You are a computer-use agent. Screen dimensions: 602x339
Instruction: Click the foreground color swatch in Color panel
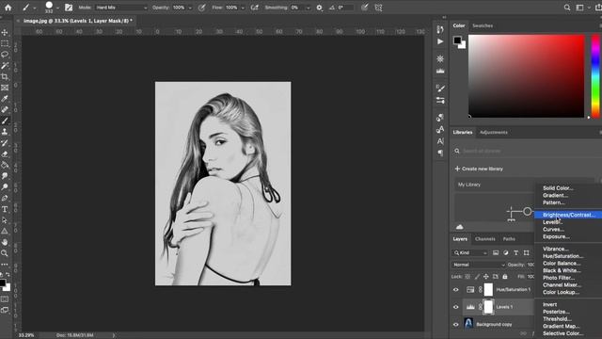tap(457, 40)
